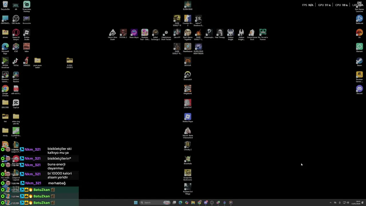
Task: Open the Recycle Bin desktop icon
Action: (5, 6)
